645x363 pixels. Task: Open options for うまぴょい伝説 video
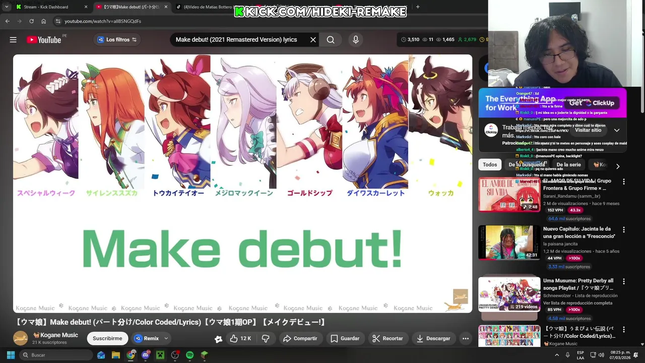point(623,329)
